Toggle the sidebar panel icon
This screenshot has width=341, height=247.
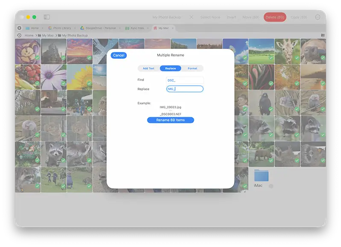tap(47, 17)
